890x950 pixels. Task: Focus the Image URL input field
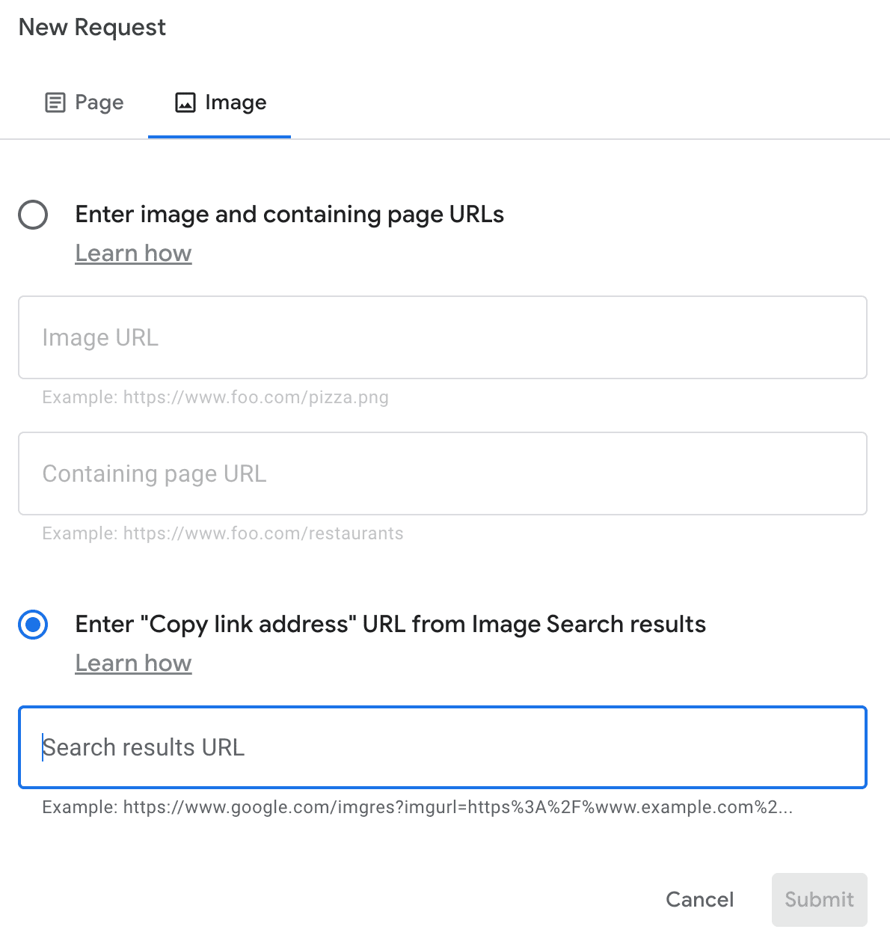[x=443, y=337]
